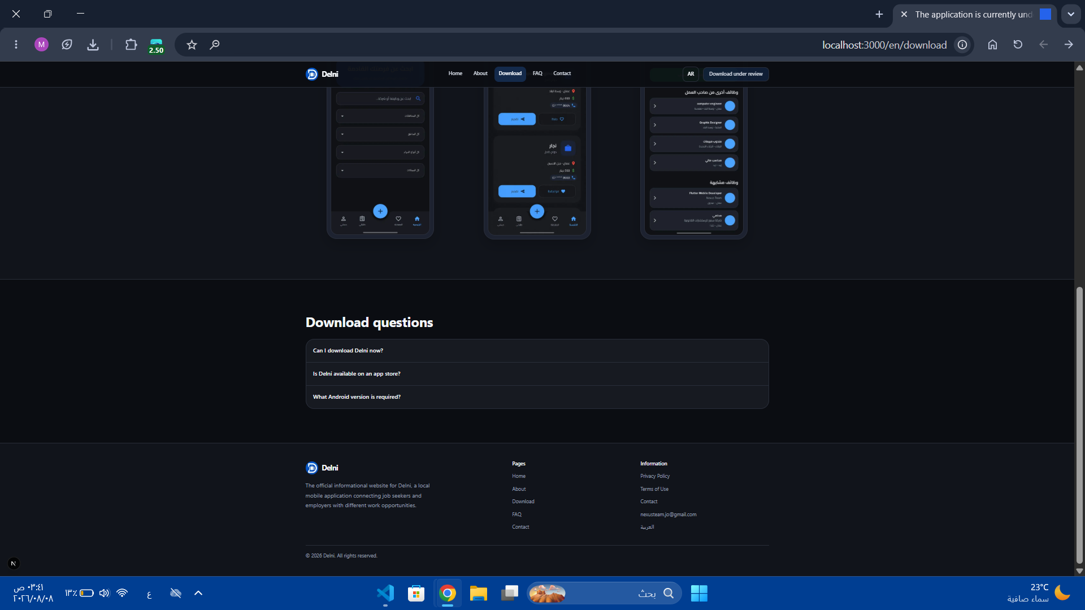Click the page vertical scrollbar thumb

click(1079, 425)
